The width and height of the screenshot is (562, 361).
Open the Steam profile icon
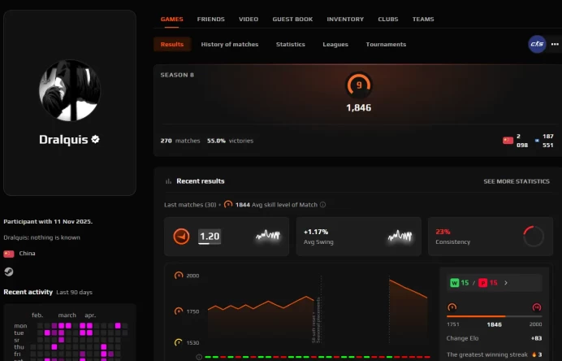[x=9, y=272]
